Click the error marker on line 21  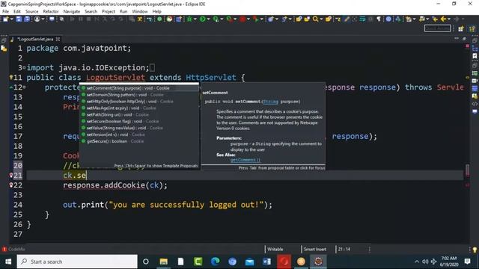click(11, 176)
